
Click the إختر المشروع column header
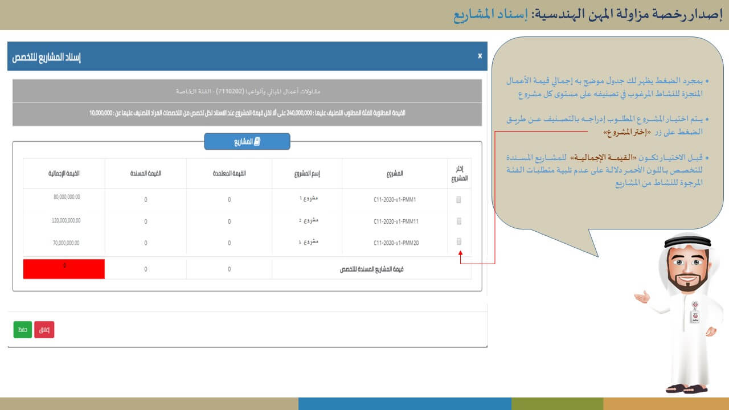click(x=459, y=173)
